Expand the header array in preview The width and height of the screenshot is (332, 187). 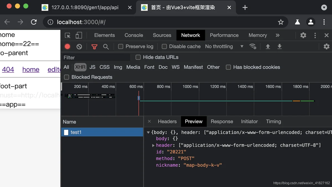tap(153, 145)
